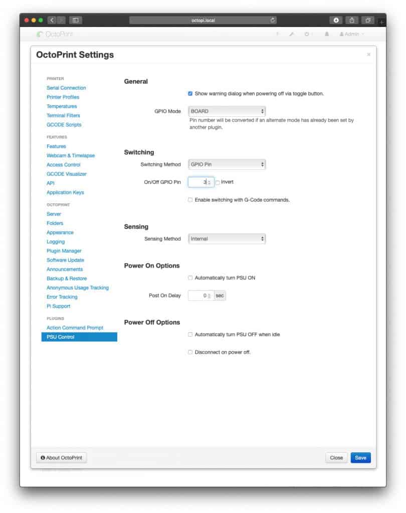Open Terminal Filters settings
The image size is (406, 513).
click(x=63, y=115)
